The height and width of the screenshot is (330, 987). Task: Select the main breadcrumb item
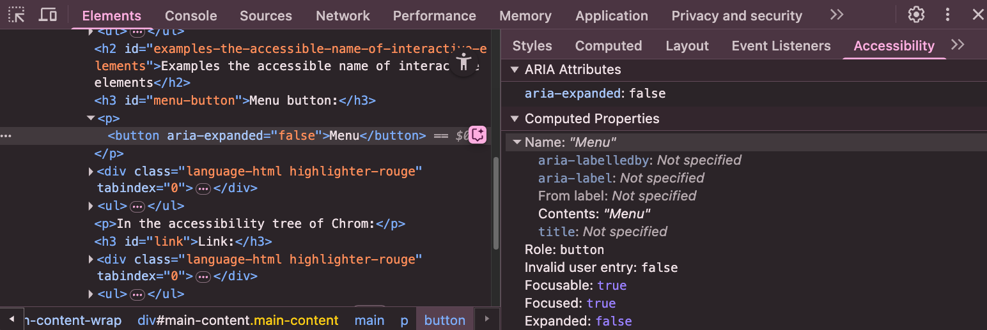click(x=369, y=320)
